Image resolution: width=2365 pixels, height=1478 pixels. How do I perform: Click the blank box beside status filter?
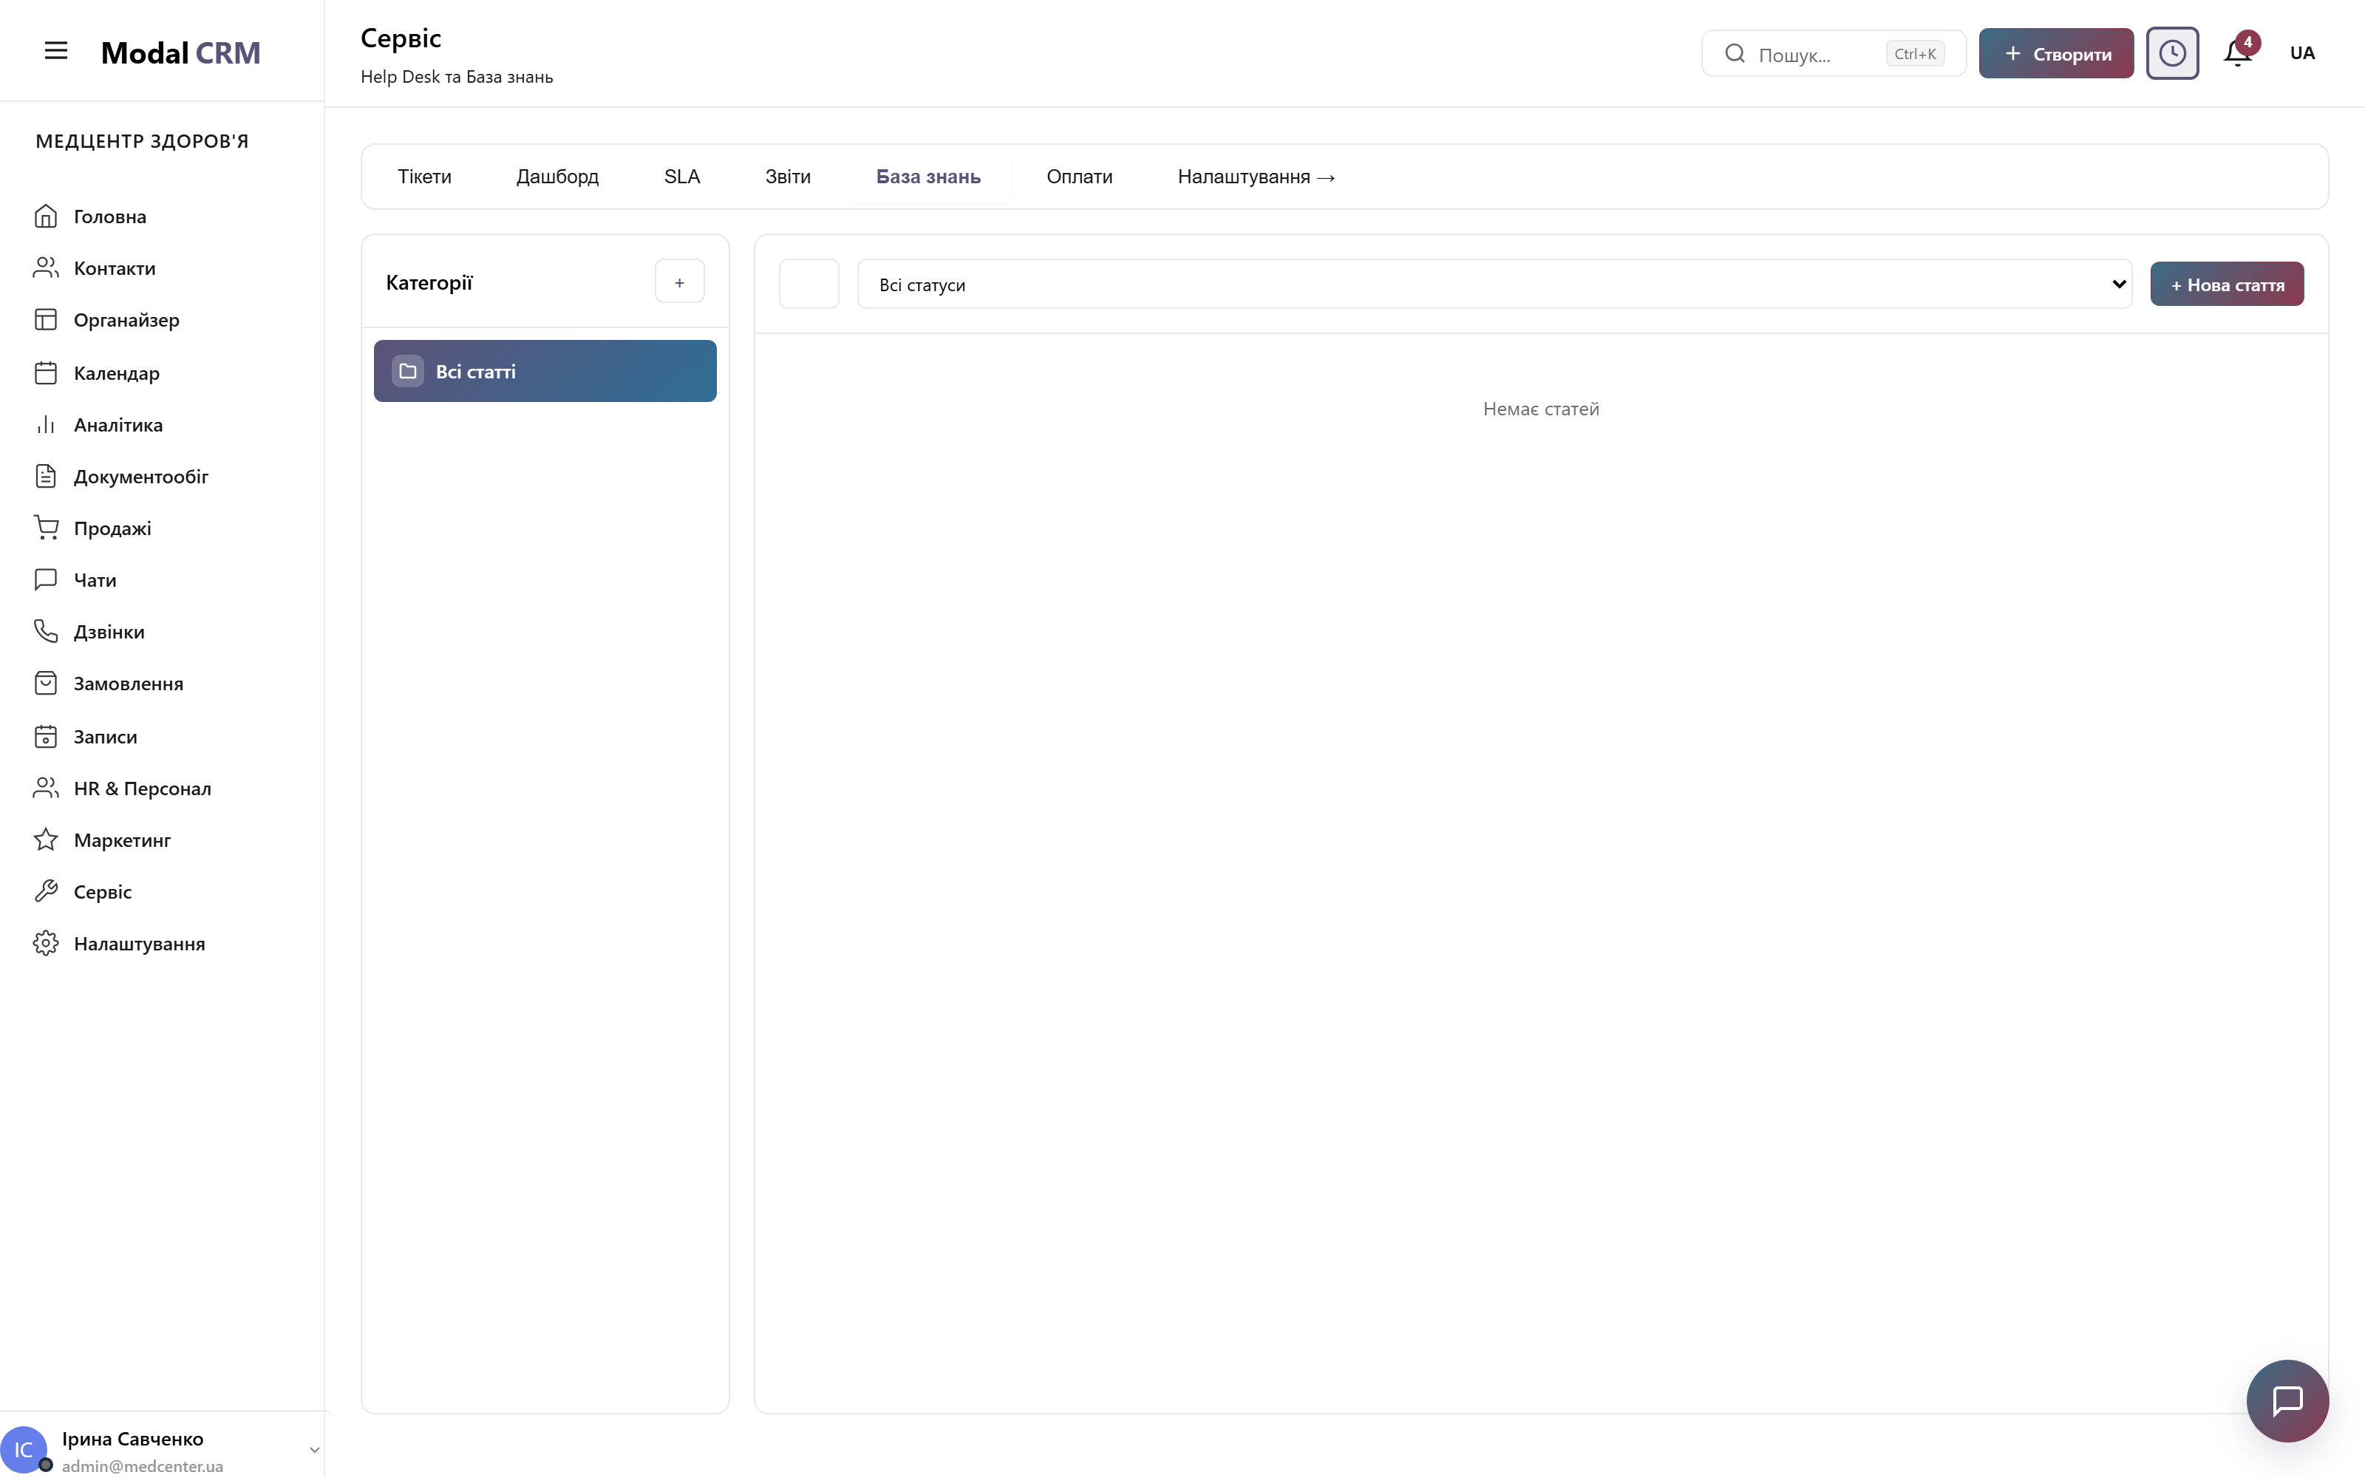click(809, 284)
